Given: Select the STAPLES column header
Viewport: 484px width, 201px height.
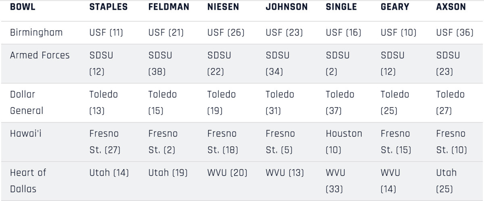Looking at the screenshot, I should pos(108,7).
